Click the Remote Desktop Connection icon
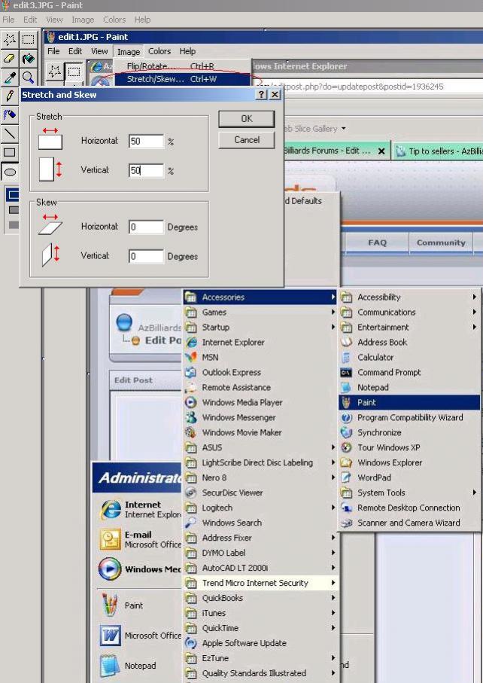The image size is (483, 683). 346,508
